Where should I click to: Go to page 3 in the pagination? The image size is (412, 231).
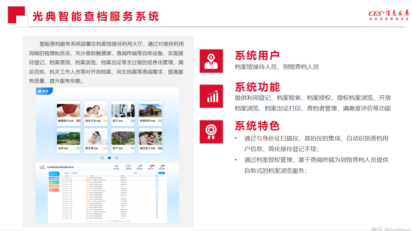pyautogui.click(x=95, y=221)
